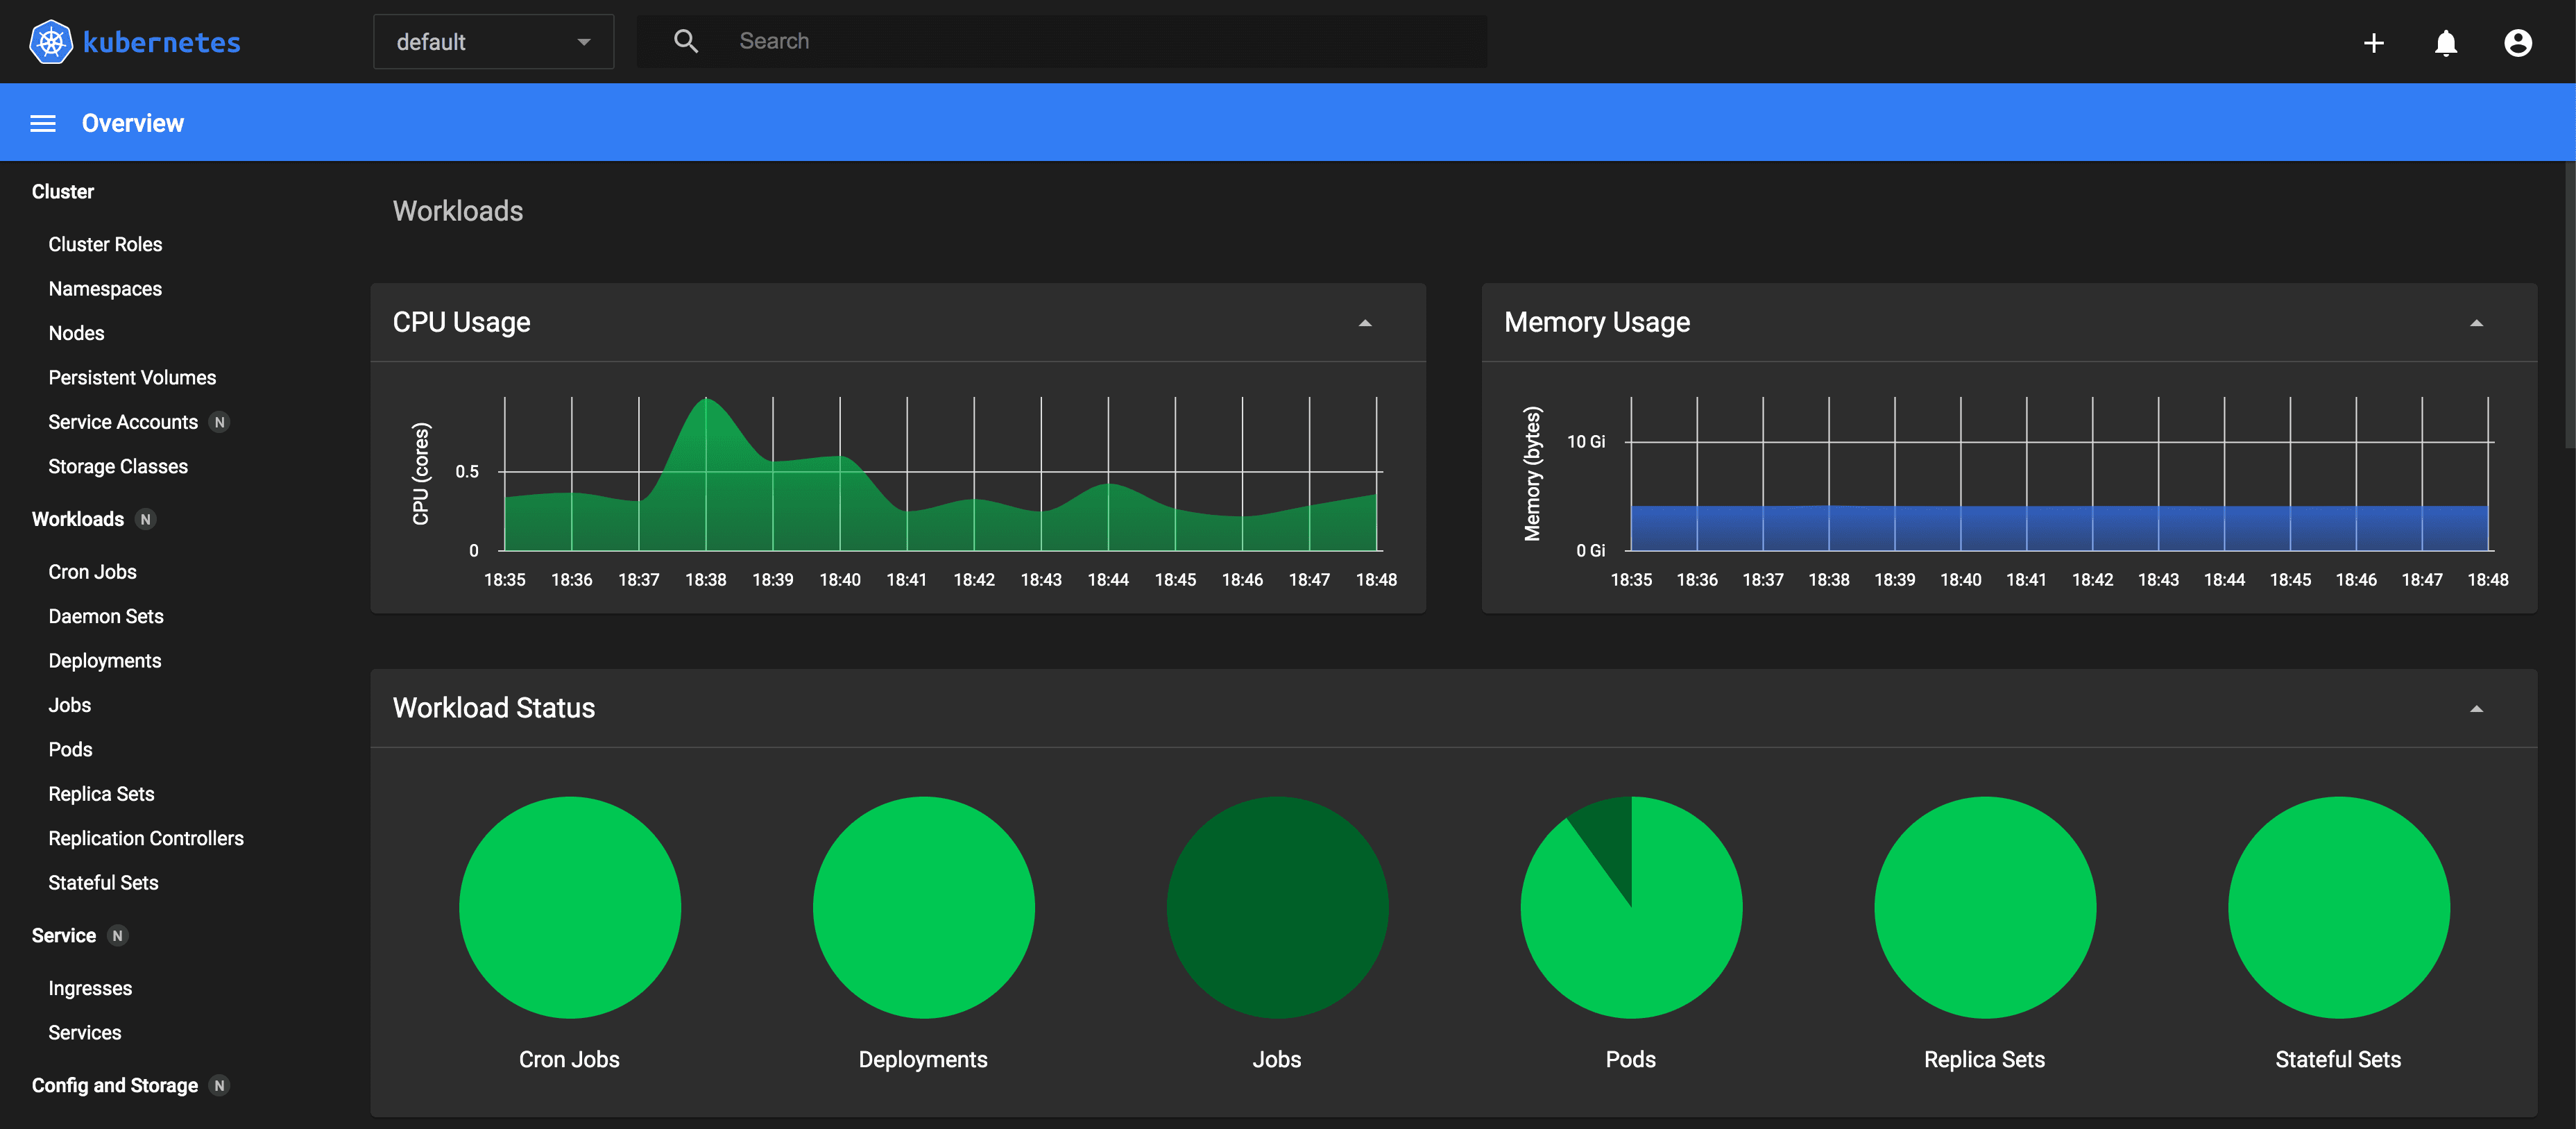2576x1129 pixels.
Task: Collapse the Memory Usage card
Action: click(2476, 323)
